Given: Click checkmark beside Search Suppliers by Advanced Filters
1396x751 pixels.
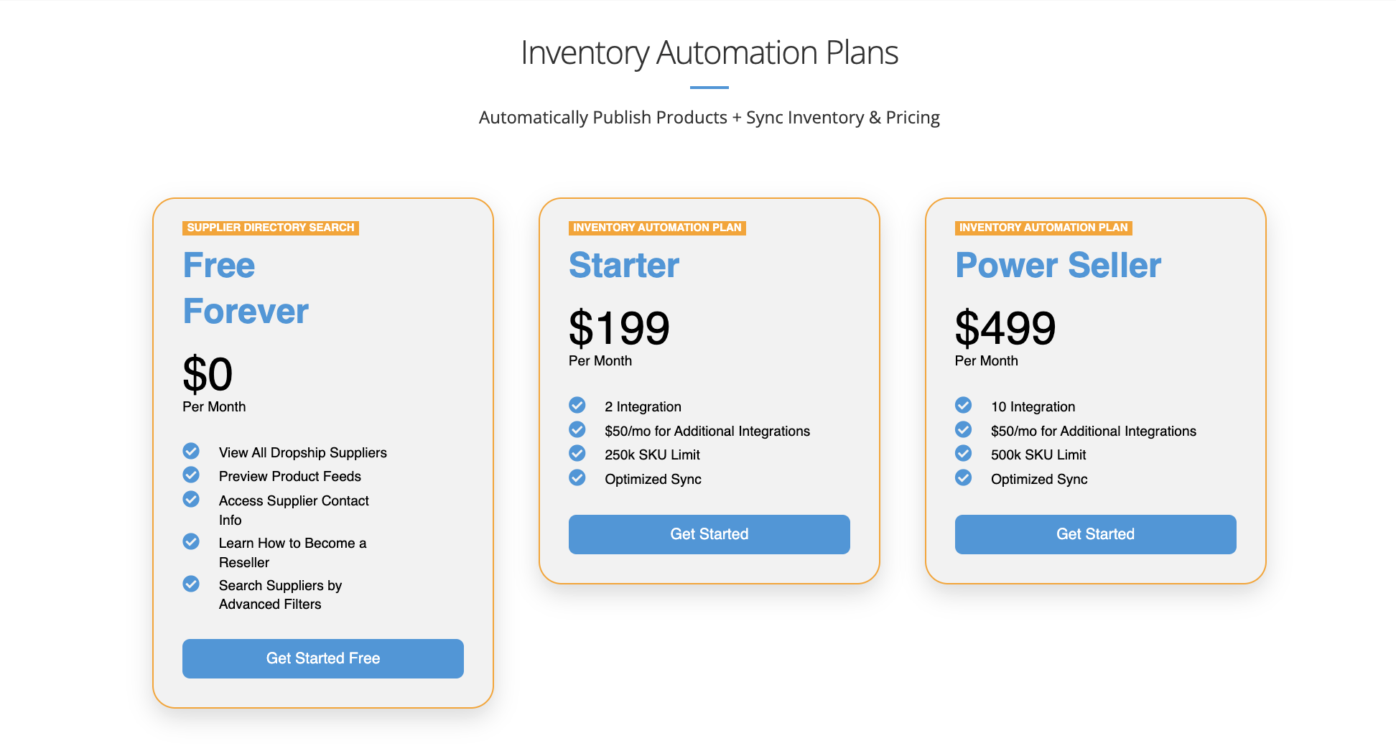Looking at the screenshot, I should coord(191,584).
